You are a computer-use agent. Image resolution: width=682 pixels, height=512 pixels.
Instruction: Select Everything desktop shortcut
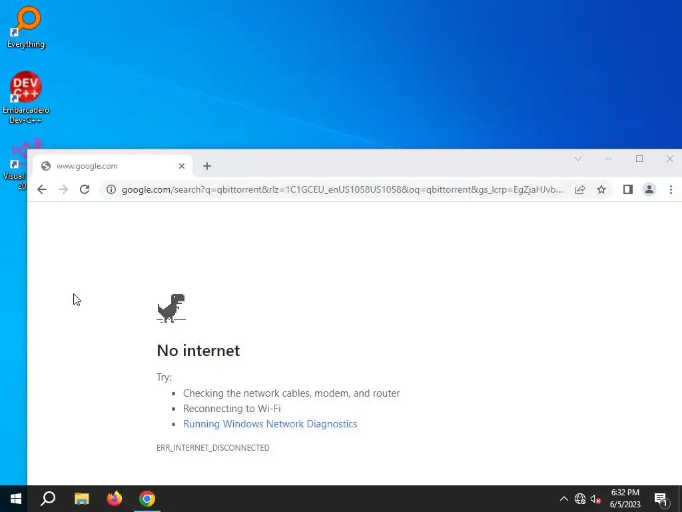point(26,27)
